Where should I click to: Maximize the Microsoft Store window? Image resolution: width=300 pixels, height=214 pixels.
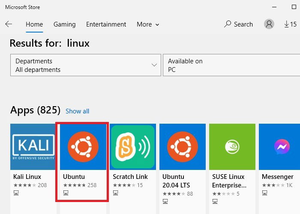coord(294,7)
